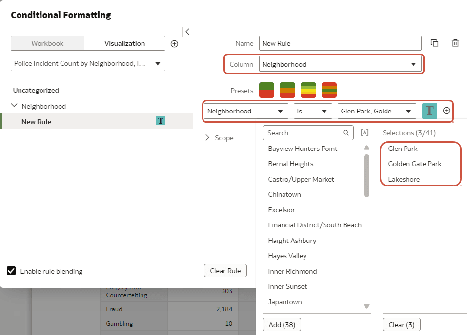This screenshot has width=467, height=335.
Task: Select Chinatown from the neighborhood list
Action: tap(284, 194)
